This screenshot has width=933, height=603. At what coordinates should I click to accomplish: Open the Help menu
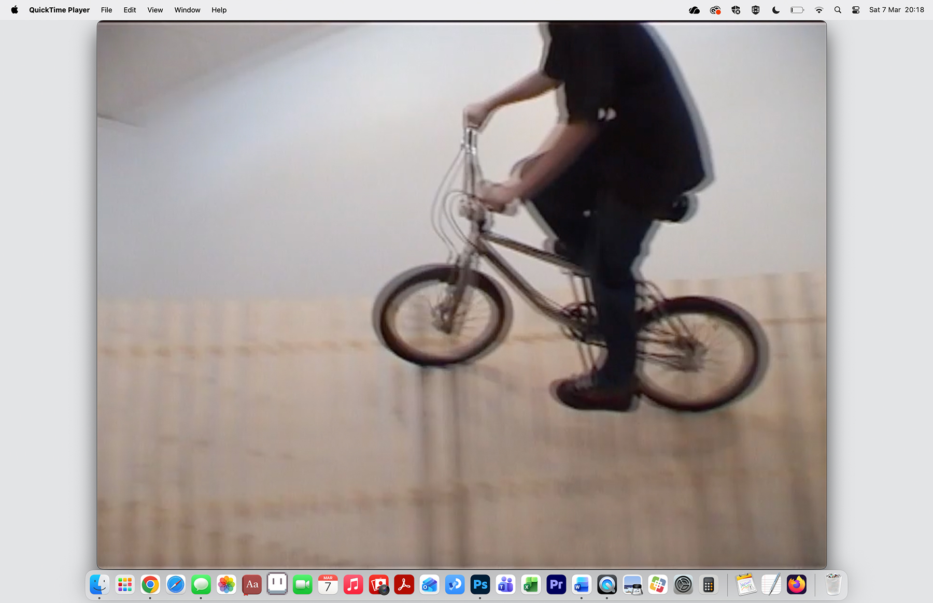coord(219,10)
